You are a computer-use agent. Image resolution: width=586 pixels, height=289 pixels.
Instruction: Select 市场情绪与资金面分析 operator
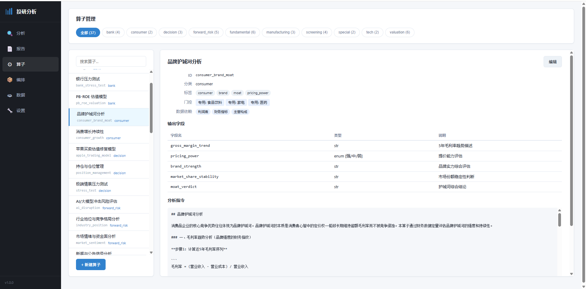point(109,240)
